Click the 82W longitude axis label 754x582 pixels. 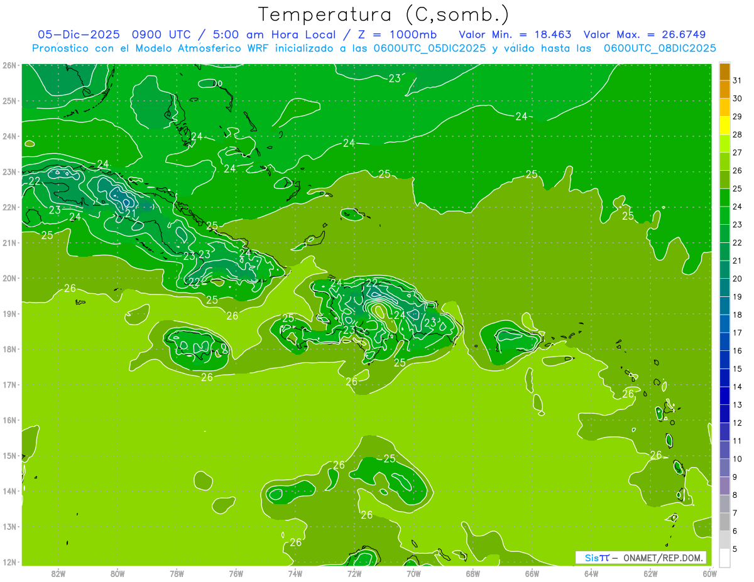coord(58,573)
